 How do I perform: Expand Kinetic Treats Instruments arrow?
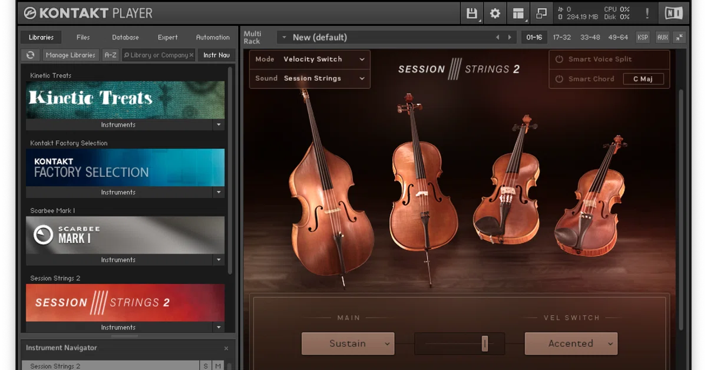219,125
